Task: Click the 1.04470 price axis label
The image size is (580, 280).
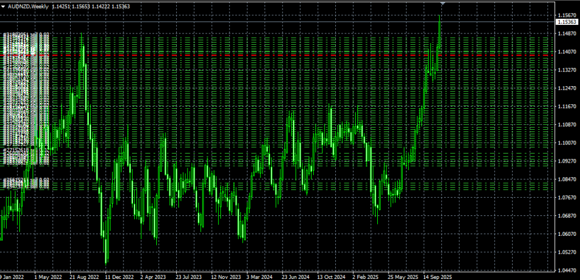Action: 566,270
